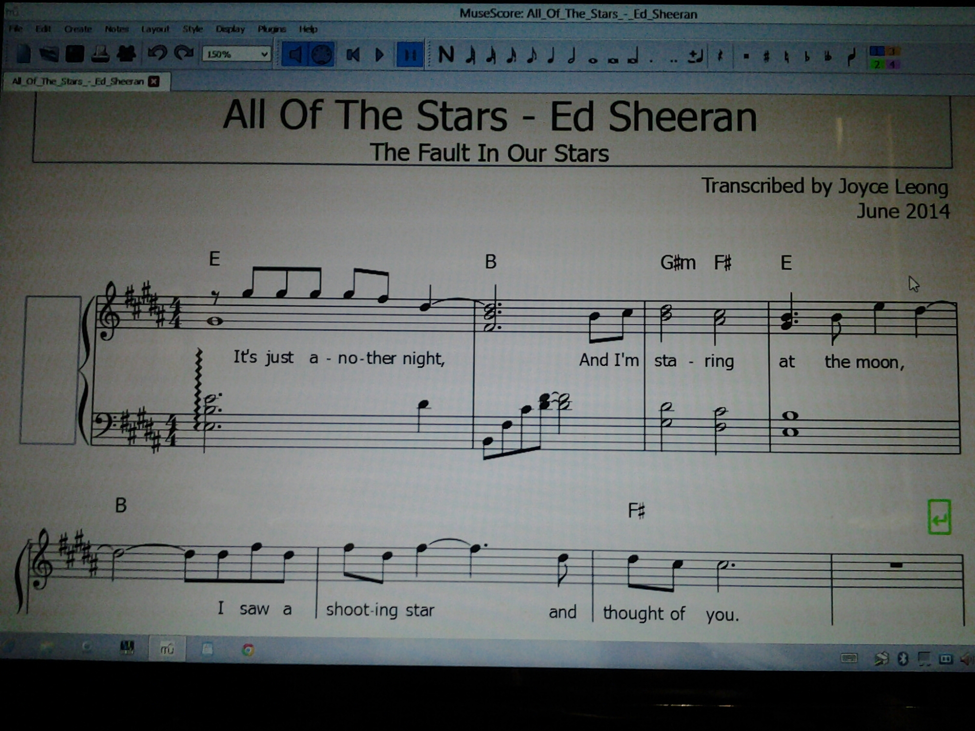Undo the last action

157,53
